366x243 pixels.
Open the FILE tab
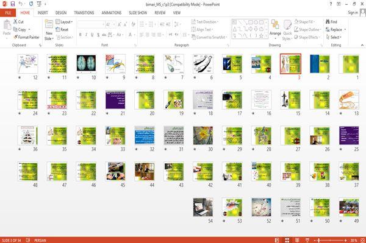click(8, 13)
